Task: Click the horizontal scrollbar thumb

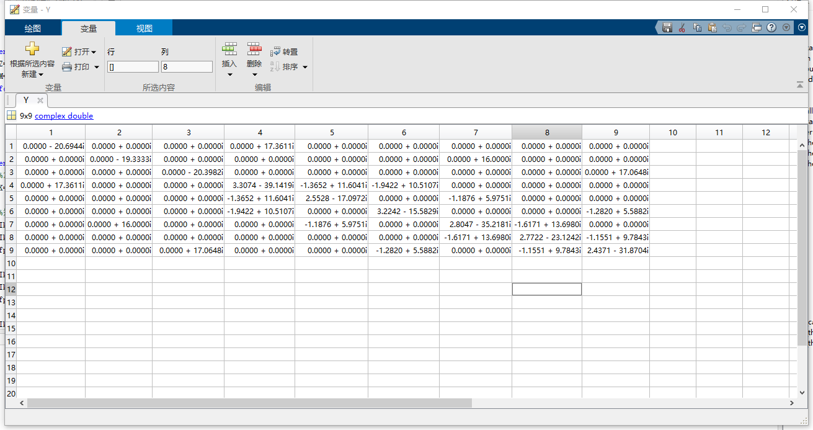Action: (249, 403)
